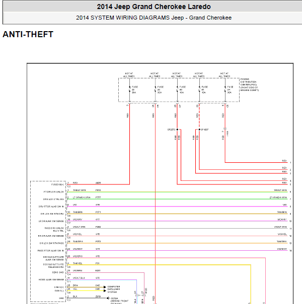The height and width of the screenshot is (304, 302).
Task: Click the '2014 Jeep Grand Cherokee Laredo' title
Action: pyautogui.click(x=154, y=7)
